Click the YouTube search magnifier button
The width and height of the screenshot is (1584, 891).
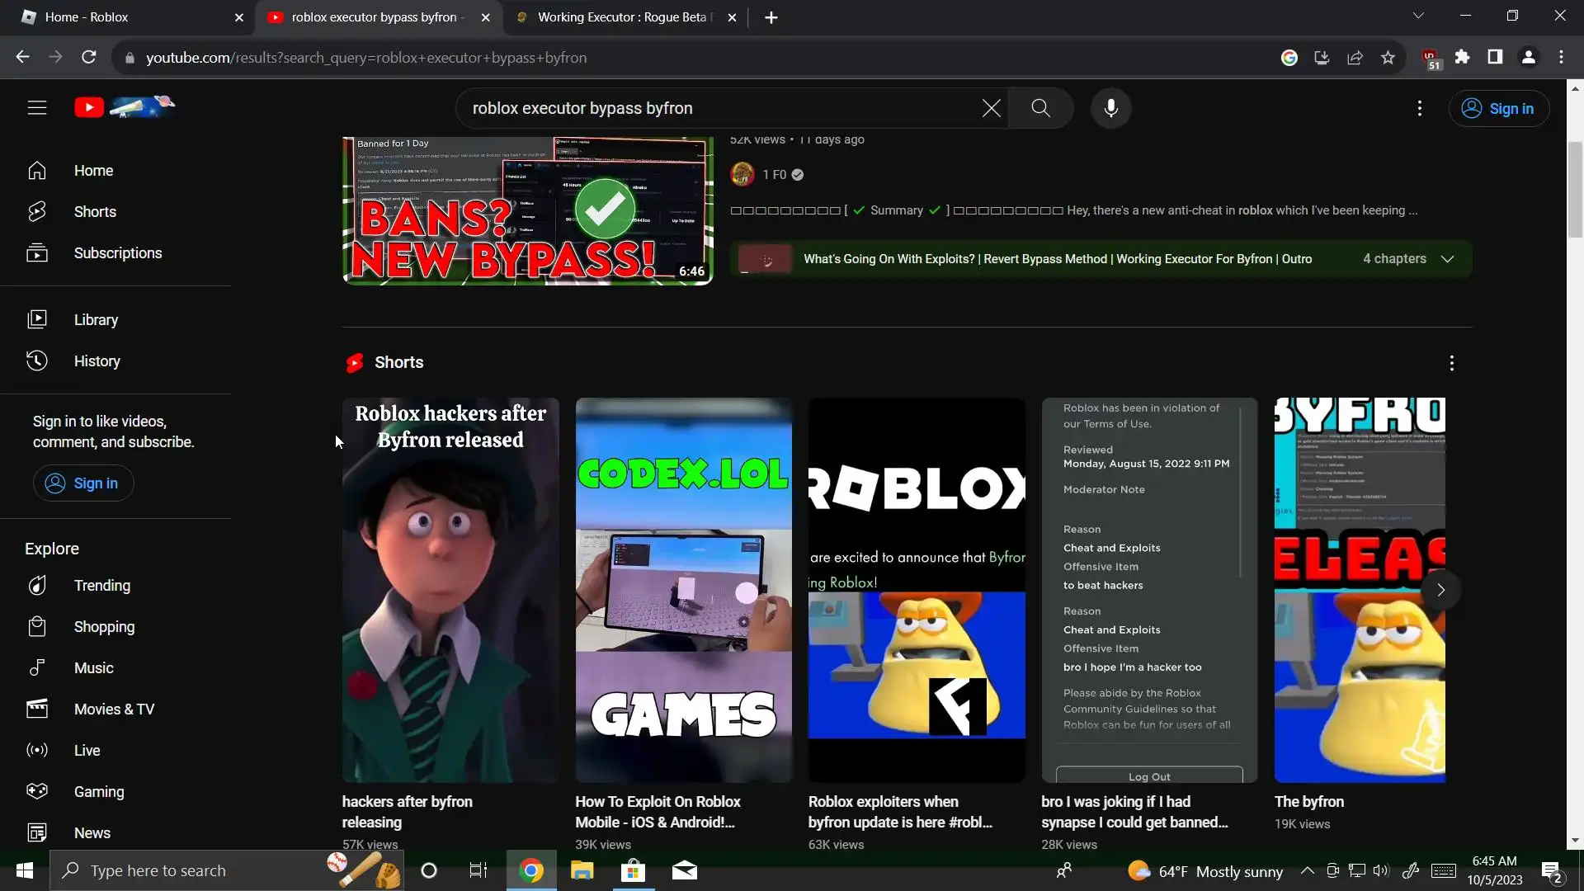(x=1040, y=108)
